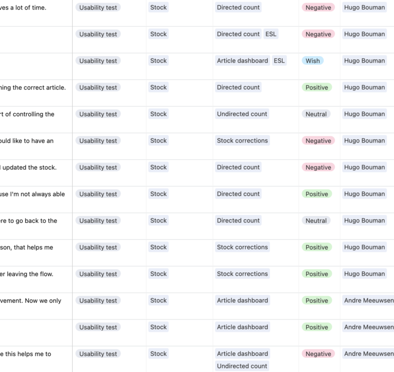
Task: Click Andre Meeuwsen in "Now we only" row
Action: point(368,301)
